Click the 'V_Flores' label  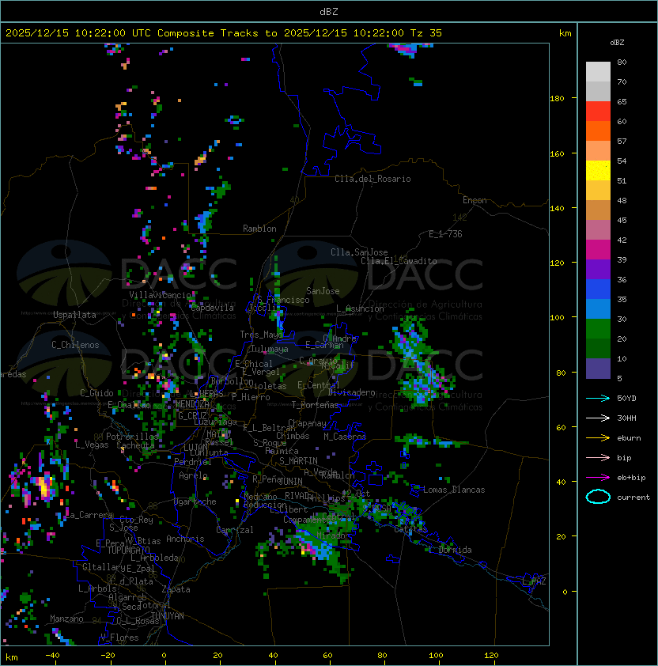[x=119, y=638]
